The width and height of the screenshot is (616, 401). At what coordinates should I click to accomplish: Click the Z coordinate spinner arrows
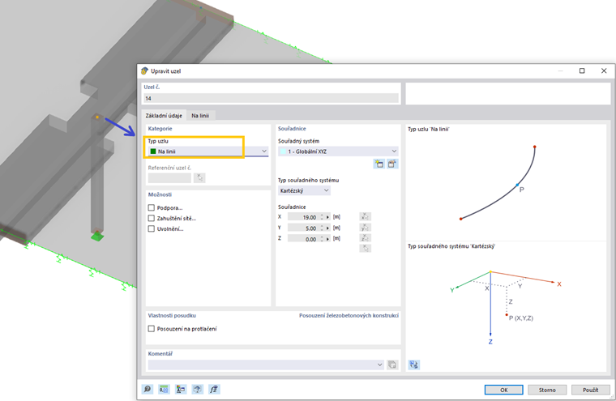tap(322, 238)
